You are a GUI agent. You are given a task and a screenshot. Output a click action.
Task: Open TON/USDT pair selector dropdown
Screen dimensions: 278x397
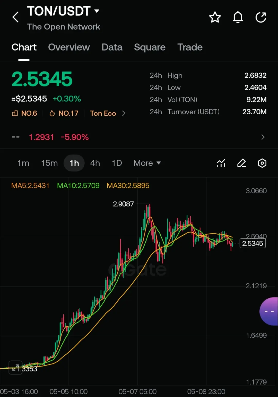click(63, 11)
